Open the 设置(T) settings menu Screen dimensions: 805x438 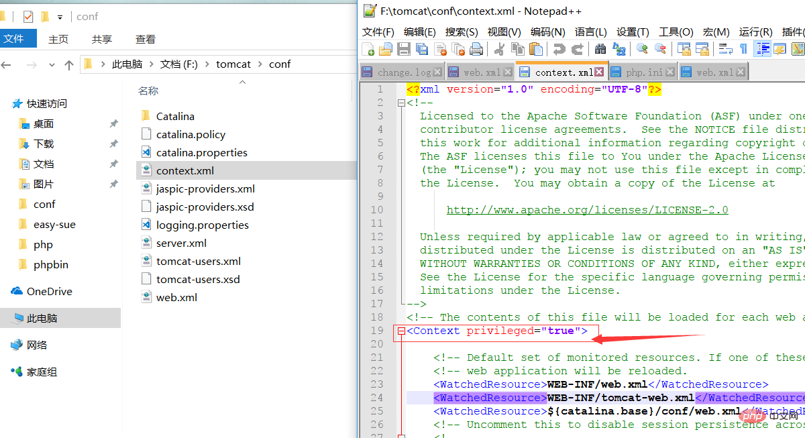coord(633,32)
